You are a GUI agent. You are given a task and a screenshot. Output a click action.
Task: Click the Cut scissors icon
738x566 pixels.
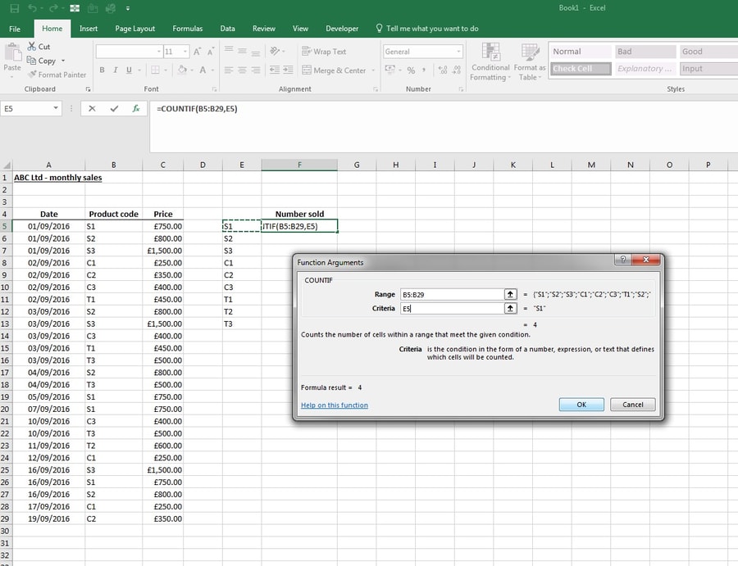point(31,46)
